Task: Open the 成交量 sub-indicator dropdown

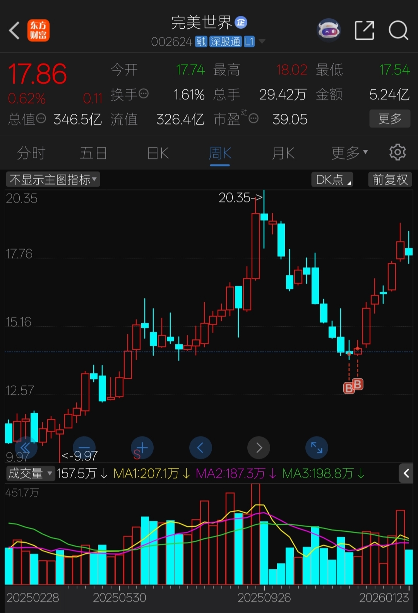Action: pyautogui.click(x=31, y=473)
